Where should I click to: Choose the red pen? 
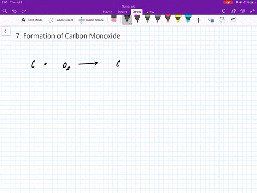[168, 19]
